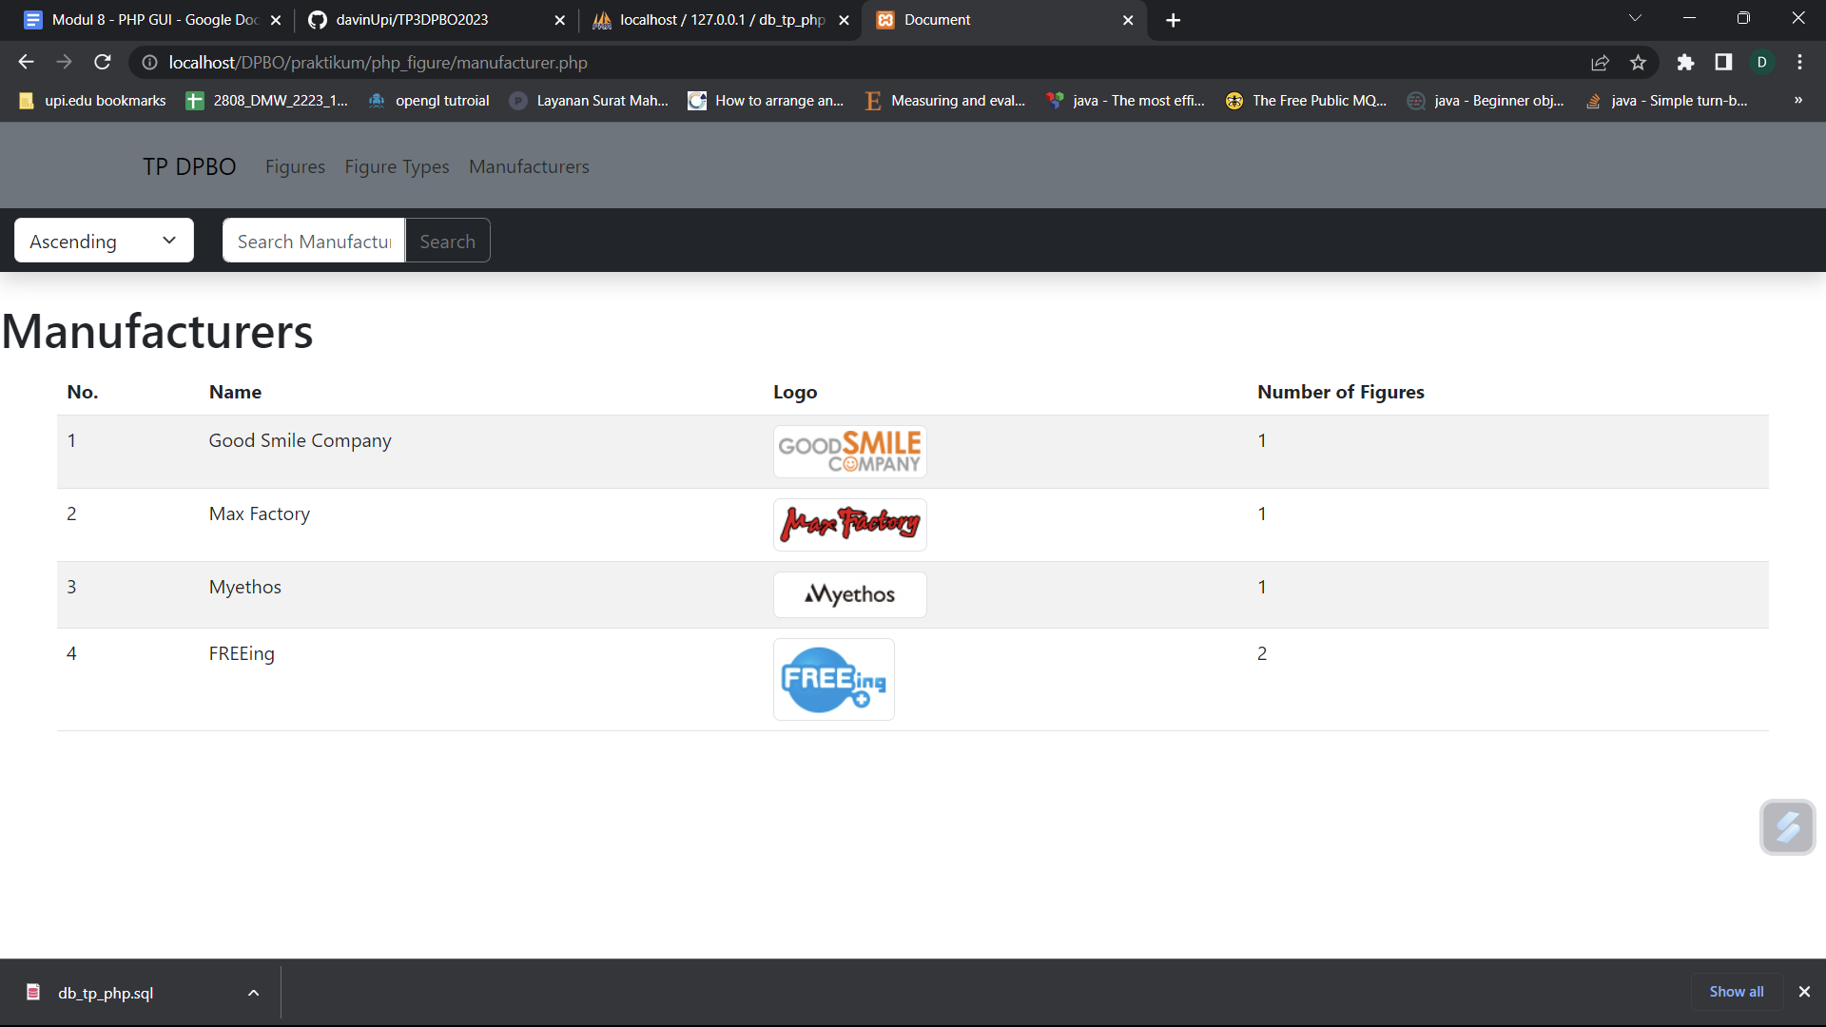Show all downloads
The image size is (1826, 1027).
click(x=1736, y=991)
